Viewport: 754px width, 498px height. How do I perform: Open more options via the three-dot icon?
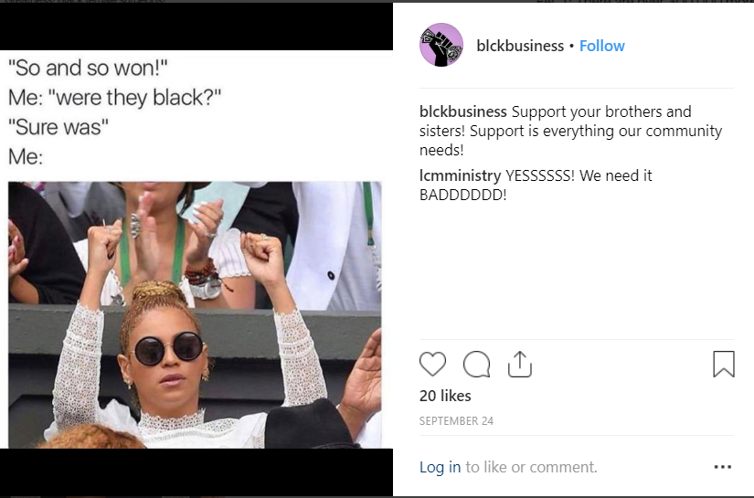pos(723,467)
